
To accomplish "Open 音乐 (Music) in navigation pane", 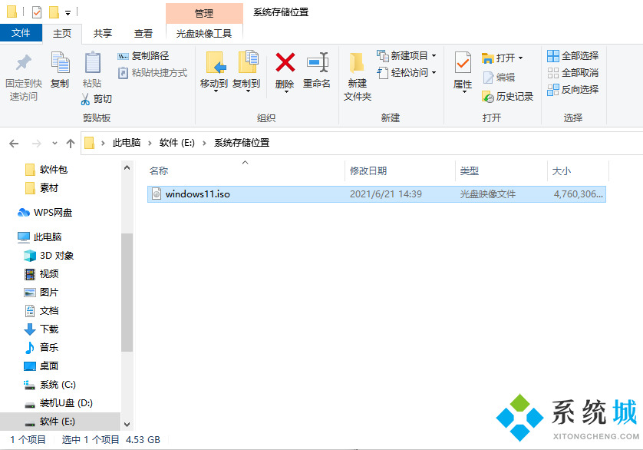I will 41,347.
